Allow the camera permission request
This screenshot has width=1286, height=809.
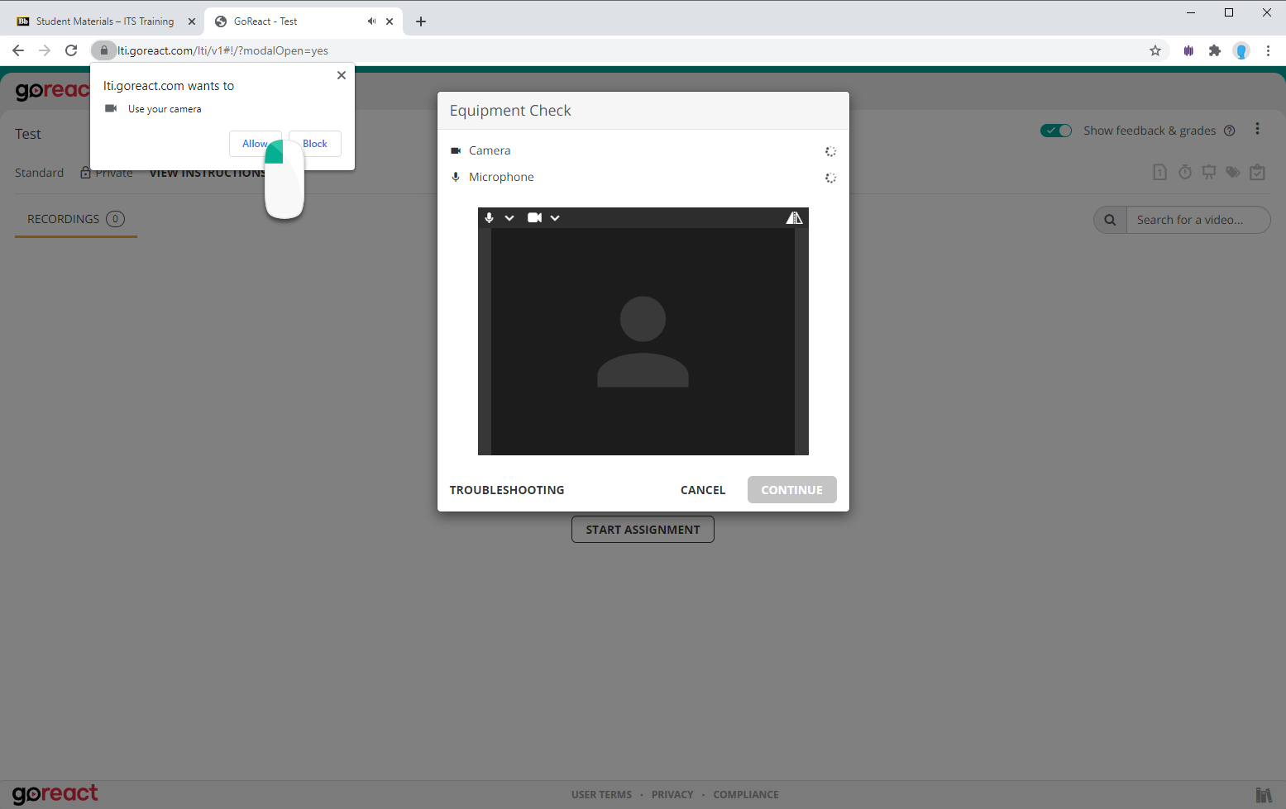256,143
